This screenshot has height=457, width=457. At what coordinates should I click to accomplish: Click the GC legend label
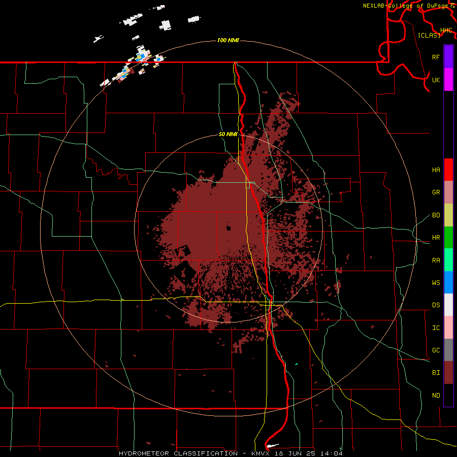(436, 350)
